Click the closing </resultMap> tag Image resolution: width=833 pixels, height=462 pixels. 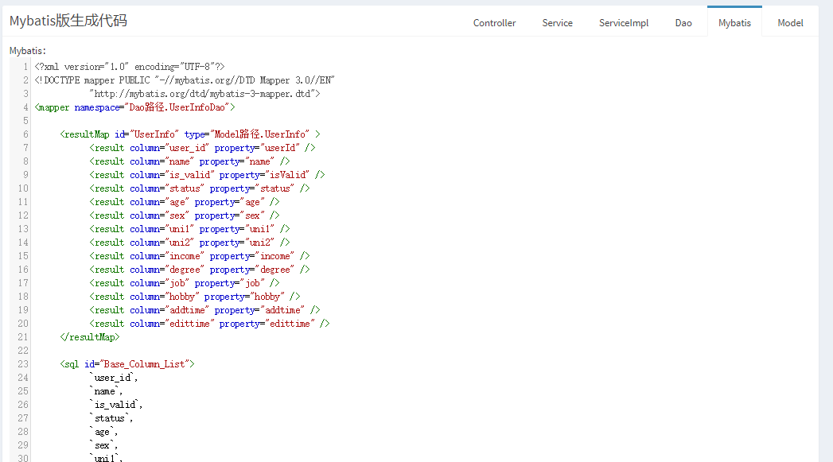(x=89, y=337)
